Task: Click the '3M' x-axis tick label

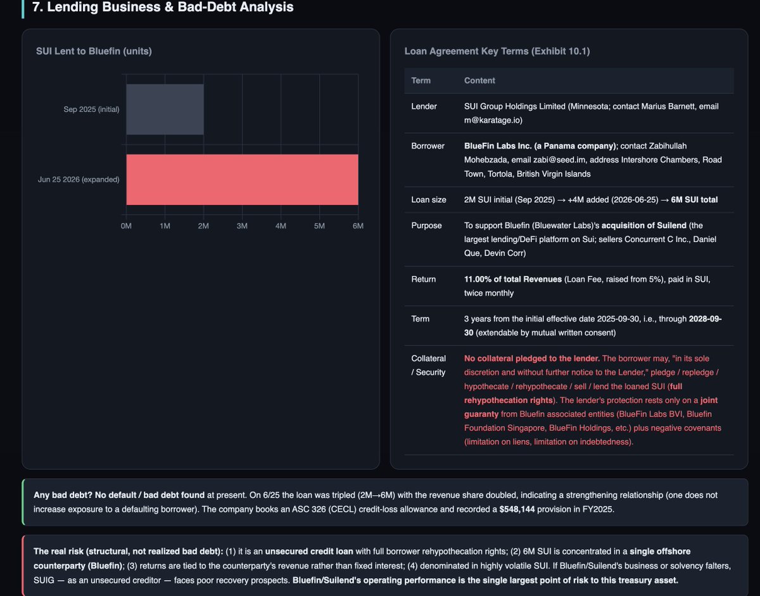Action: [243, 226]
